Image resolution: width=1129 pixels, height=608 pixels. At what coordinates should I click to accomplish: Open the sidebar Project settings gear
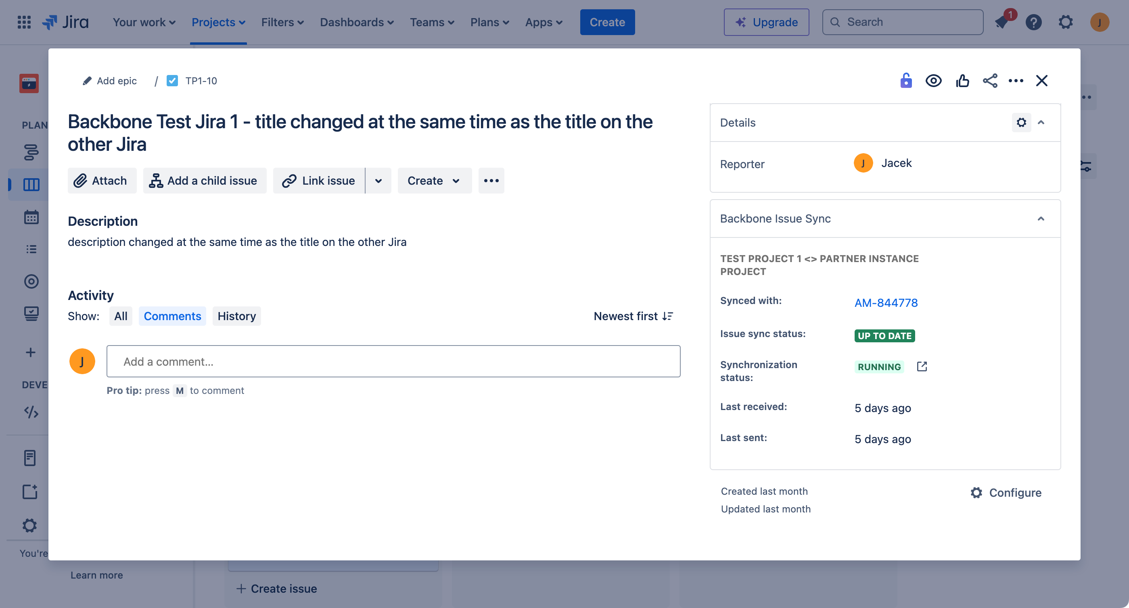pyautogui.click(x=30, y=525)
